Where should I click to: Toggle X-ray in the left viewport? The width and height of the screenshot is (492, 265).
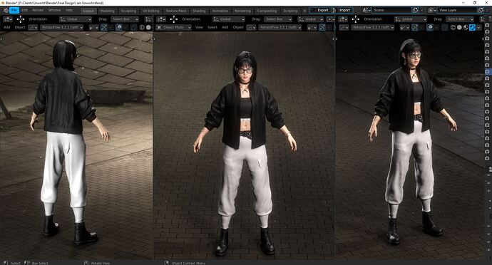[x=133, y=27]
